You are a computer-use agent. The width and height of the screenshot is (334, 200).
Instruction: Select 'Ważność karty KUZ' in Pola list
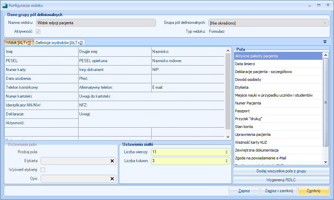coord(278,143)
